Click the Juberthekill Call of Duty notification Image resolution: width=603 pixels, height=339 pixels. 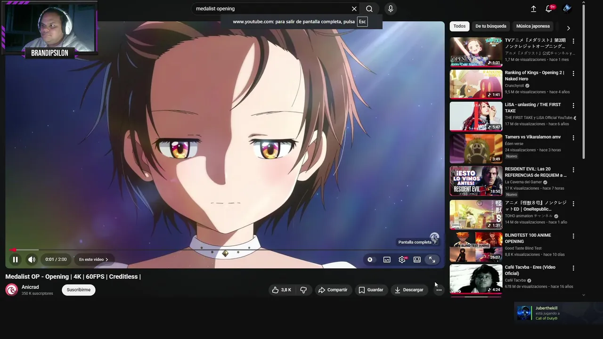(x=558, y=313)
